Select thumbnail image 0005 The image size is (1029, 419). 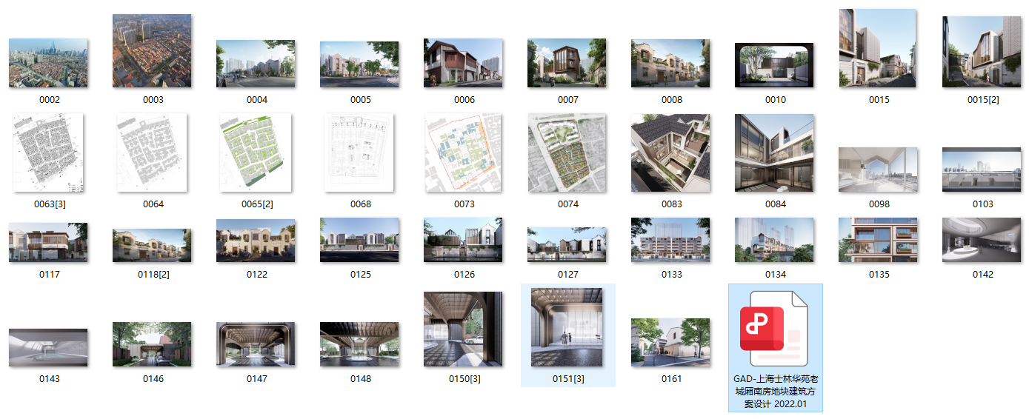click(x=359, y=64)
